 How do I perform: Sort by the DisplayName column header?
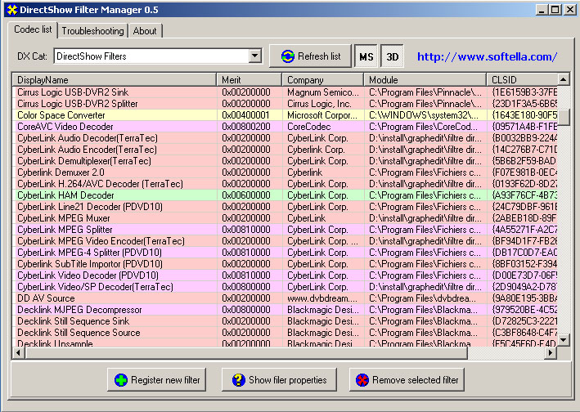pyautogui.click(x=115, y=80)
